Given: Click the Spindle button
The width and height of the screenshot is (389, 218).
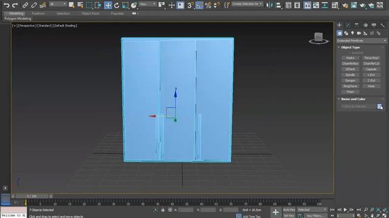Looking at the screenshot, I should 350,75.
